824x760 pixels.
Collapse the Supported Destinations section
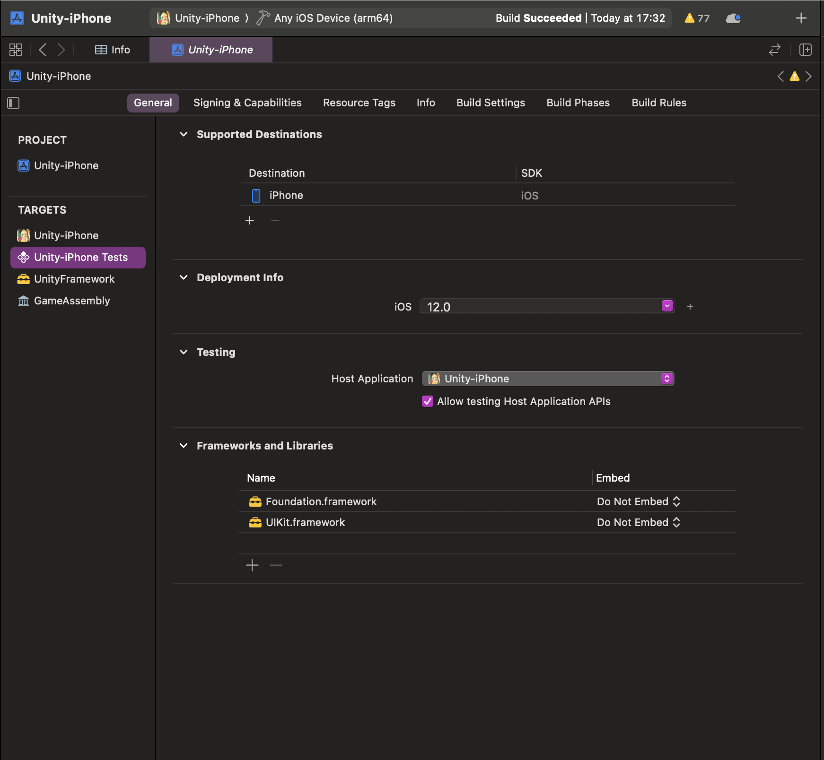(x=184, y=134)
